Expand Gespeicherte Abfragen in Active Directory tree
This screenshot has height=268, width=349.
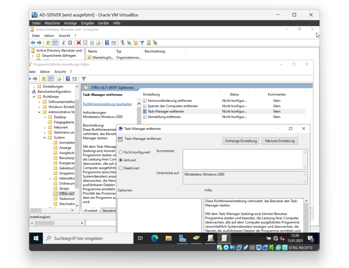click(33, 56)
